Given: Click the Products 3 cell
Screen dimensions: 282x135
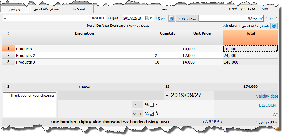Looking at the screenshot, I should pyautogui.click(x=84, y=62).
